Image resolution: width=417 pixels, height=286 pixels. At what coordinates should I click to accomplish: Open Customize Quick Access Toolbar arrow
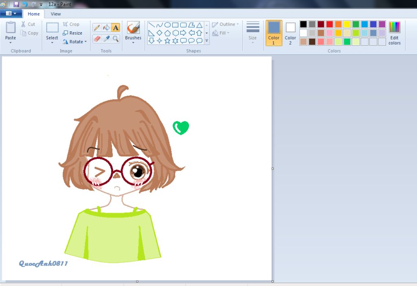click(x=41, y=4)
